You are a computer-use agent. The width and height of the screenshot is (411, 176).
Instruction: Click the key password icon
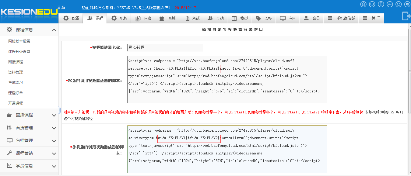390,4
